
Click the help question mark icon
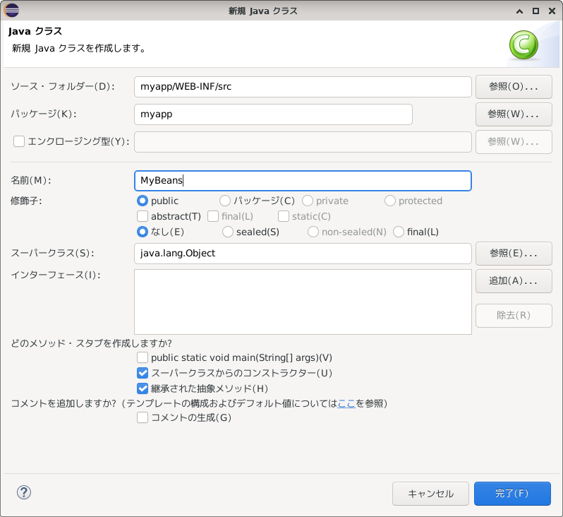(24, 492)
